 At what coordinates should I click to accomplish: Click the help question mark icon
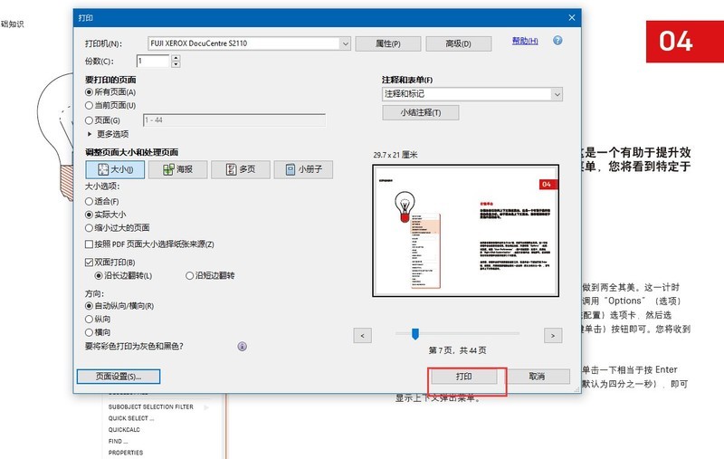(557, 41)
